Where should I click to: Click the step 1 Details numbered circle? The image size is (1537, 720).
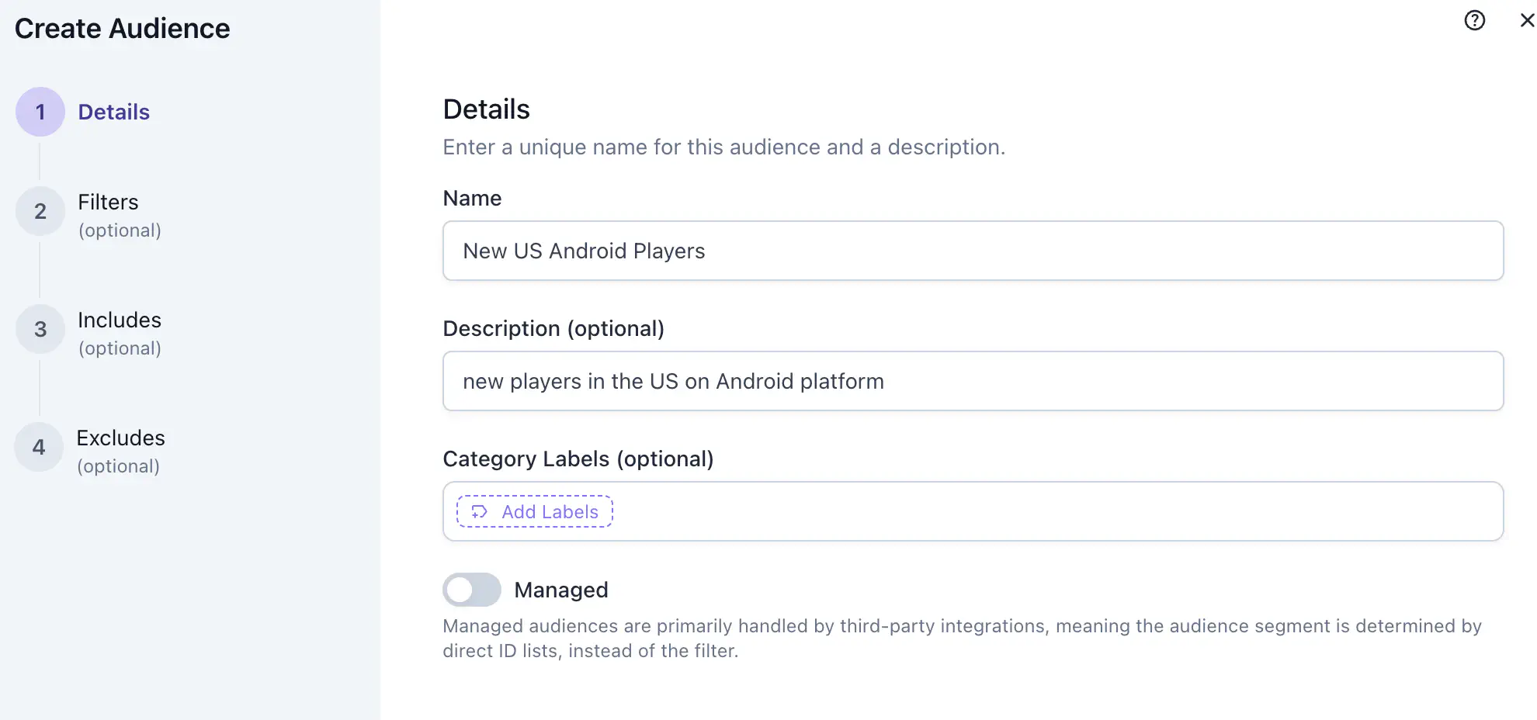pyautogui.click(x=40, y=111)
